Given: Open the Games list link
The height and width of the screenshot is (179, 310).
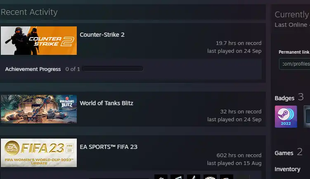Looking at the screenshot, I should [284, 153].
